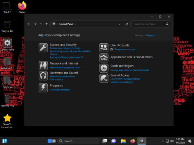
Task: Open the volume control in system tray
Action: (172, 141)
